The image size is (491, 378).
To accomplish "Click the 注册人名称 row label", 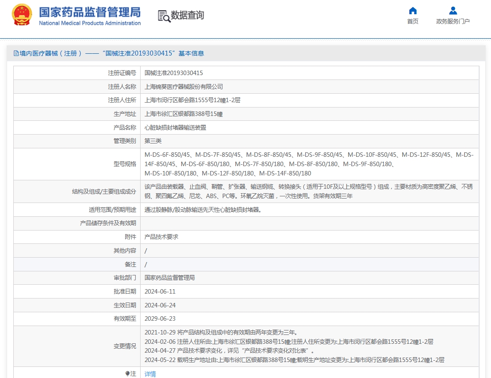I will 122,87.
